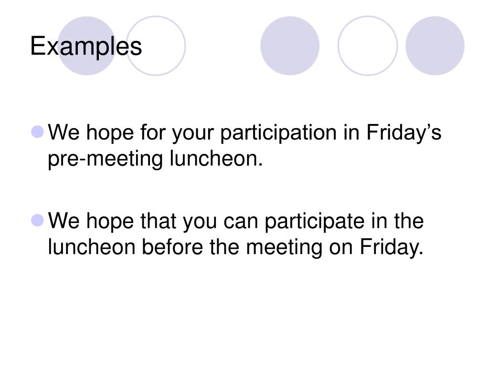This screenshot has height=366, width=489.
Task: Select the rightmost filled lavender circle
Action: click(435, 46)
